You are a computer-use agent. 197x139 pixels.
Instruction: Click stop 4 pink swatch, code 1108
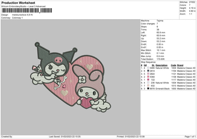pos(148,77)
